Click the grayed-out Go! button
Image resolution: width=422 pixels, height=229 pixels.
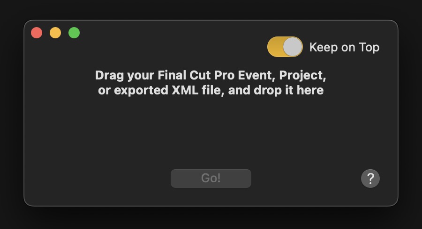click(x=211, y=179)
